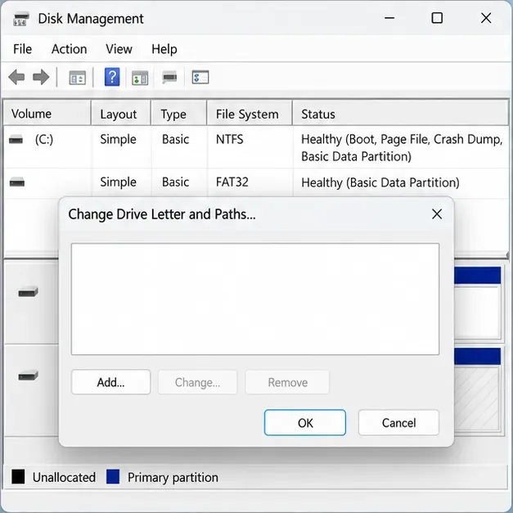513x513 pixels.
Task: Click the FAT32 file system cell
Action: pos(232,182)
